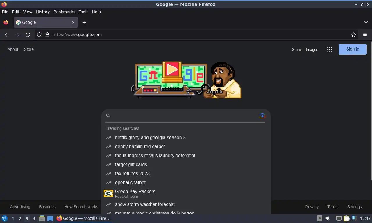Open the taskbar file manager icon

coord(42,218)
